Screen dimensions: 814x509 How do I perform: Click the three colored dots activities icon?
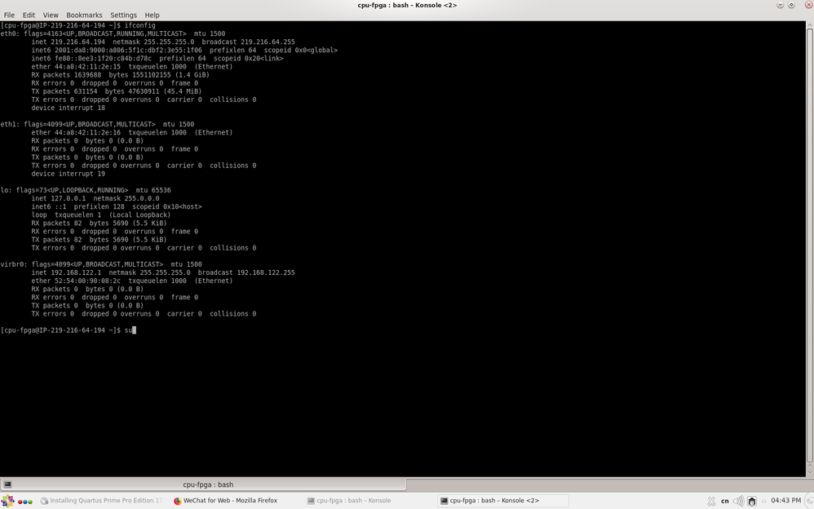tap(25, 501)
